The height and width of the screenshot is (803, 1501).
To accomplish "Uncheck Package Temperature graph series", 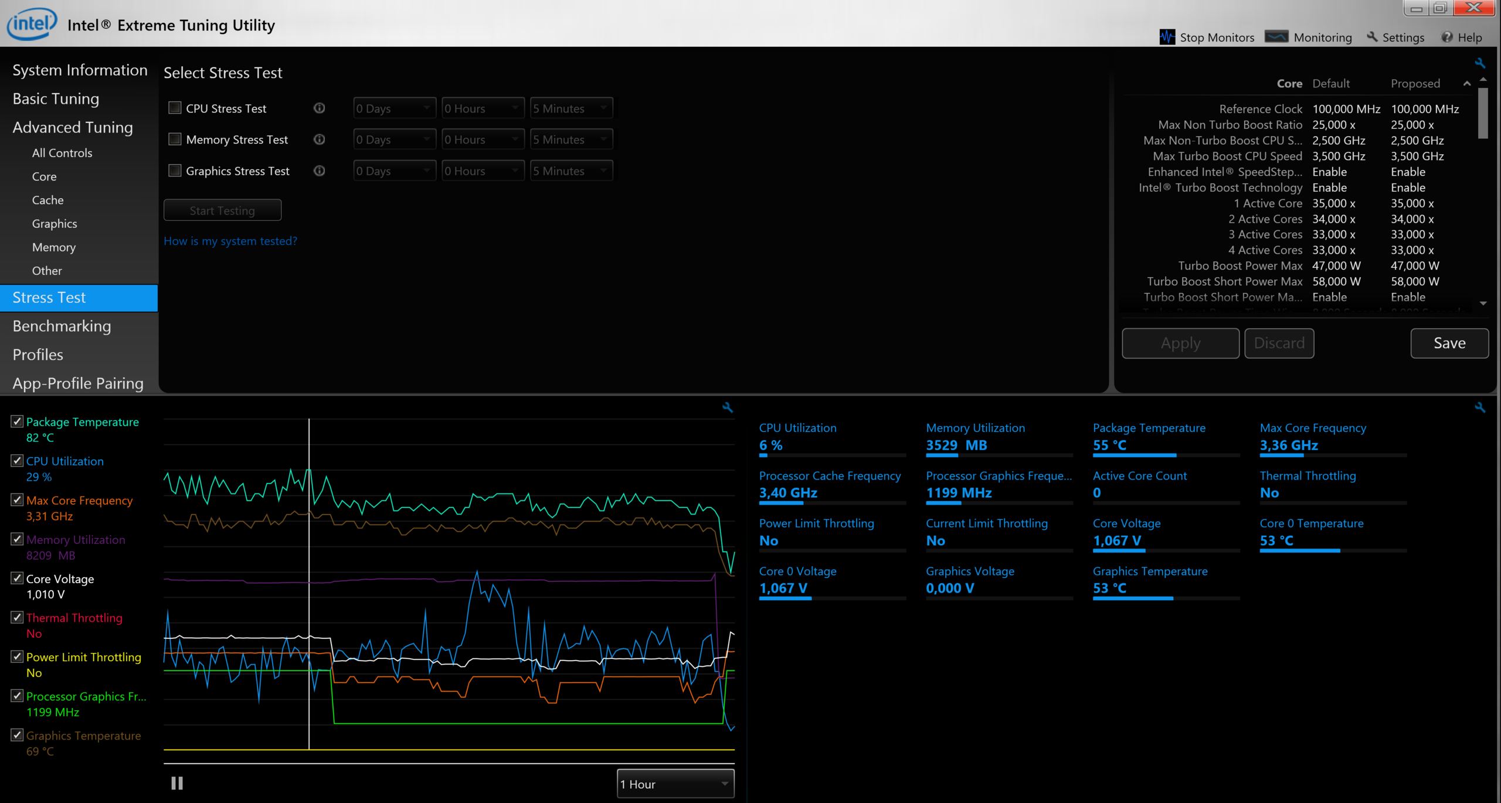I will [17, 421].
